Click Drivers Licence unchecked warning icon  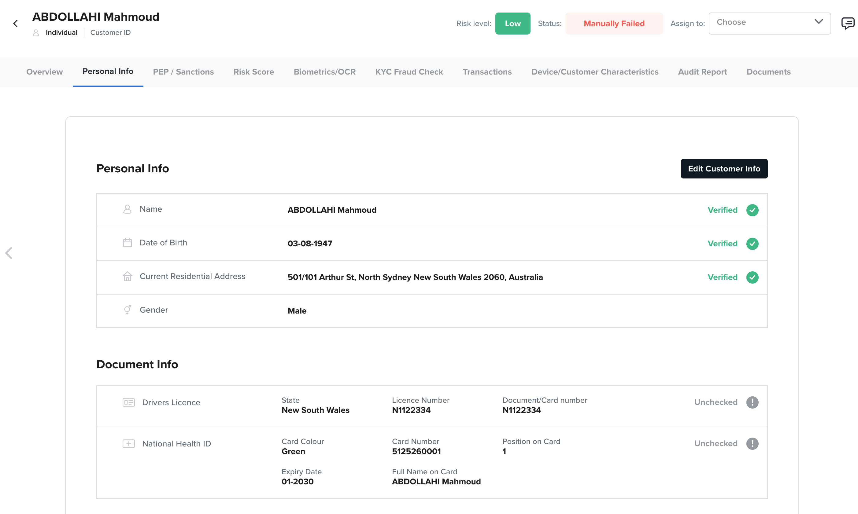tap(752, 402)
